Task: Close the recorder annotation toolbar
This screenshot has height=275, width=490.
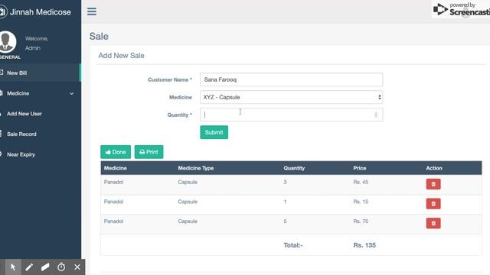Action: pyautogui.click(x=77, y=267)
